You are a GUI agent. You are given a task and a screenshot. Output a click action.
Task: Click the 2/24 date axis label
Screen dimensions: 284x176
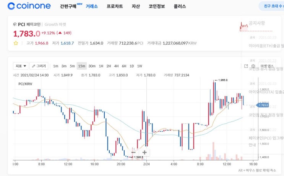[146, 164]
